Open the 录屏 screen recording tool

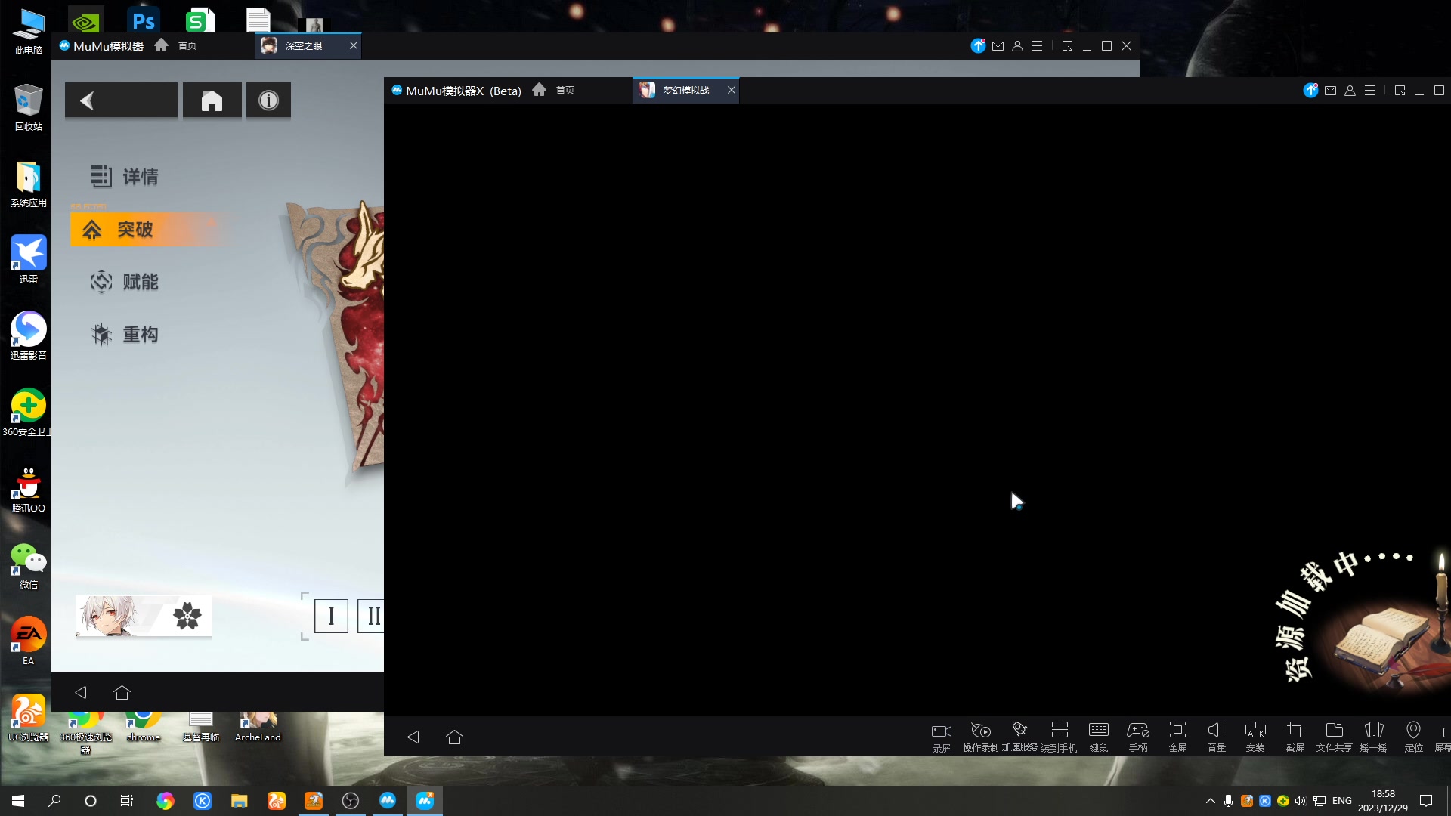click(x=941, y=735)
